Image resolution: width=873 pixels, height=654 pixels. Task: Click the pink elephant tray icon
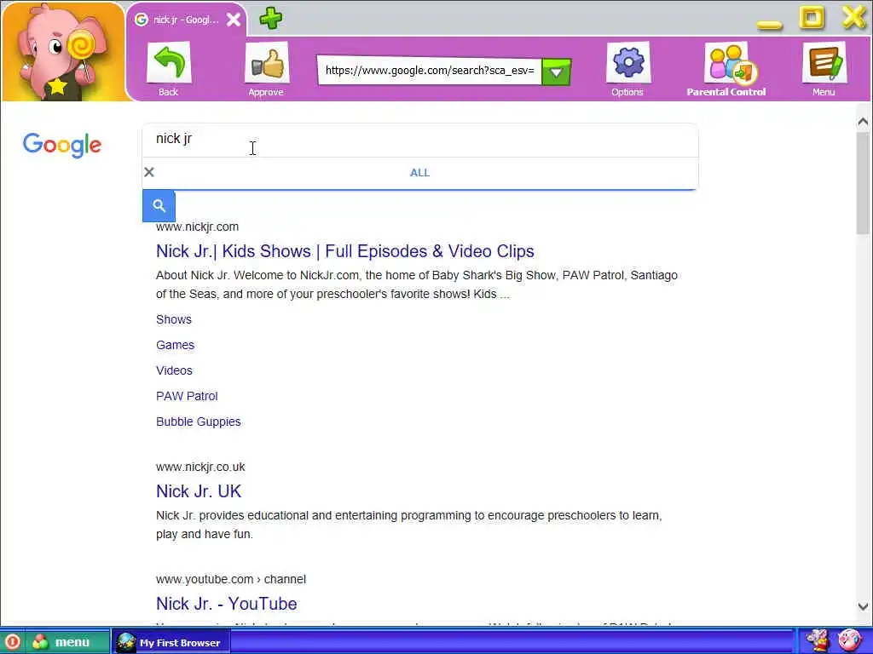[849, 640]
